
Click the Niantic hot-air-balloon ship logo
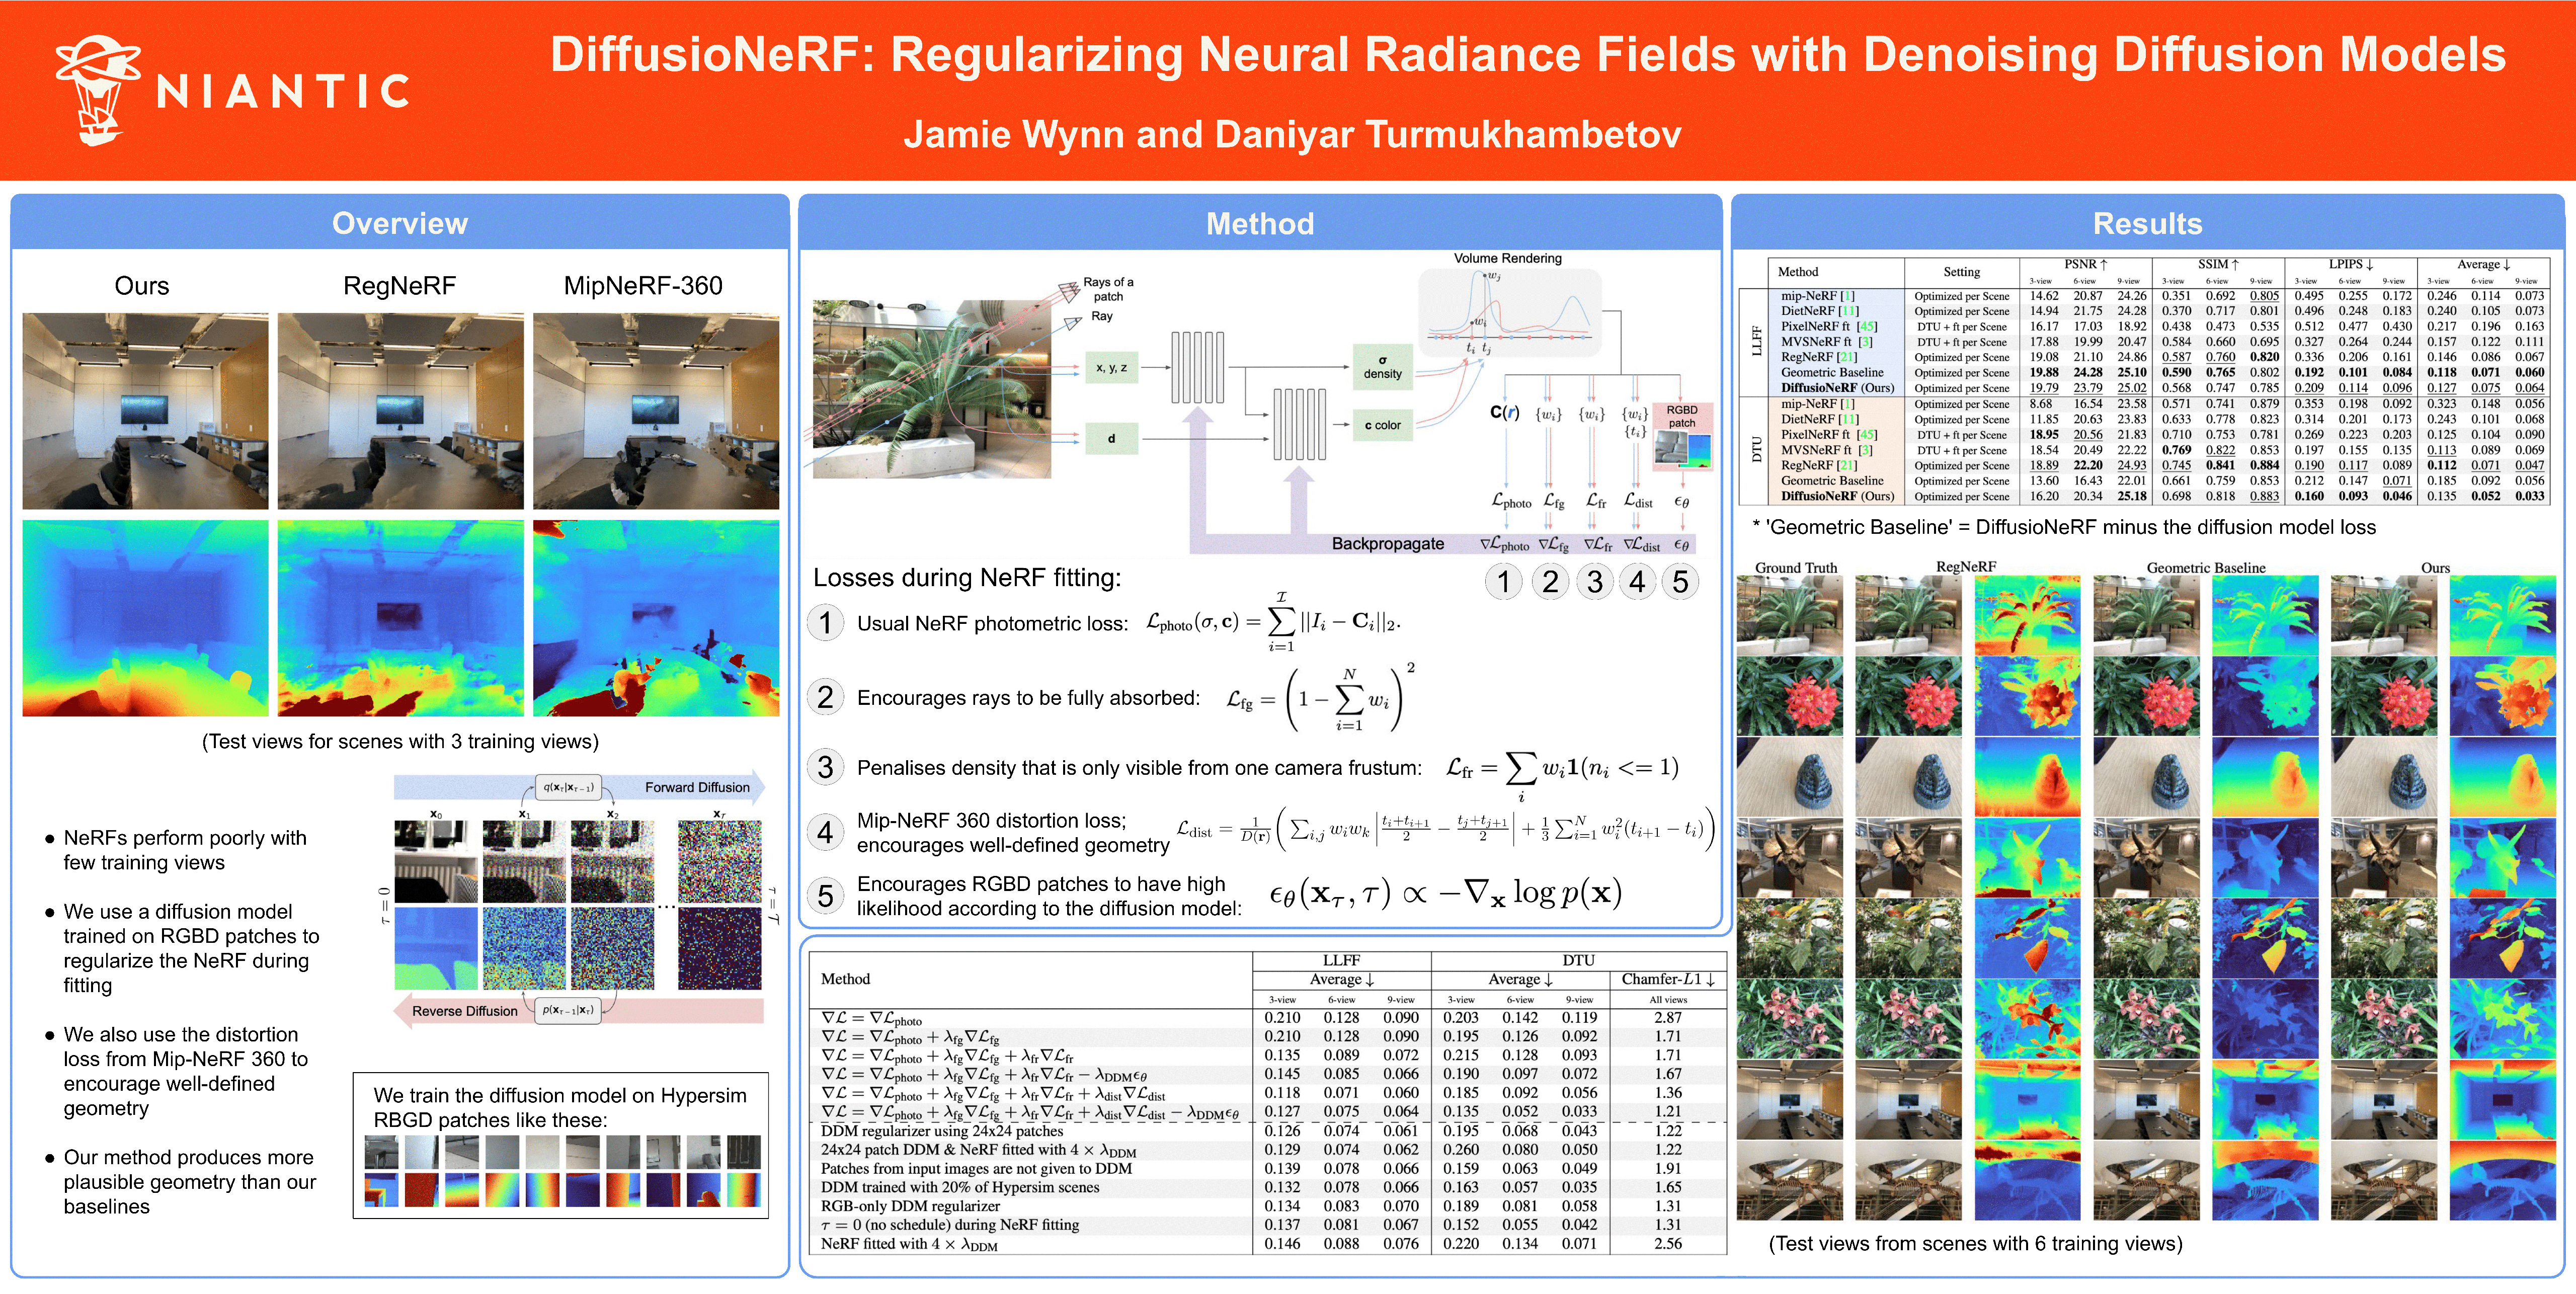tap(97, 88)
